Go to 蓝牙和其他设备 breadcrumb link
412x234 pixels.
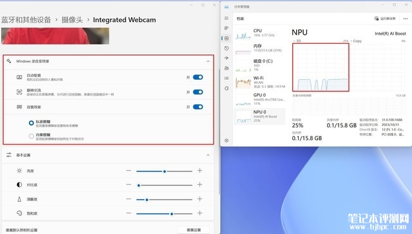pos(26,20)
